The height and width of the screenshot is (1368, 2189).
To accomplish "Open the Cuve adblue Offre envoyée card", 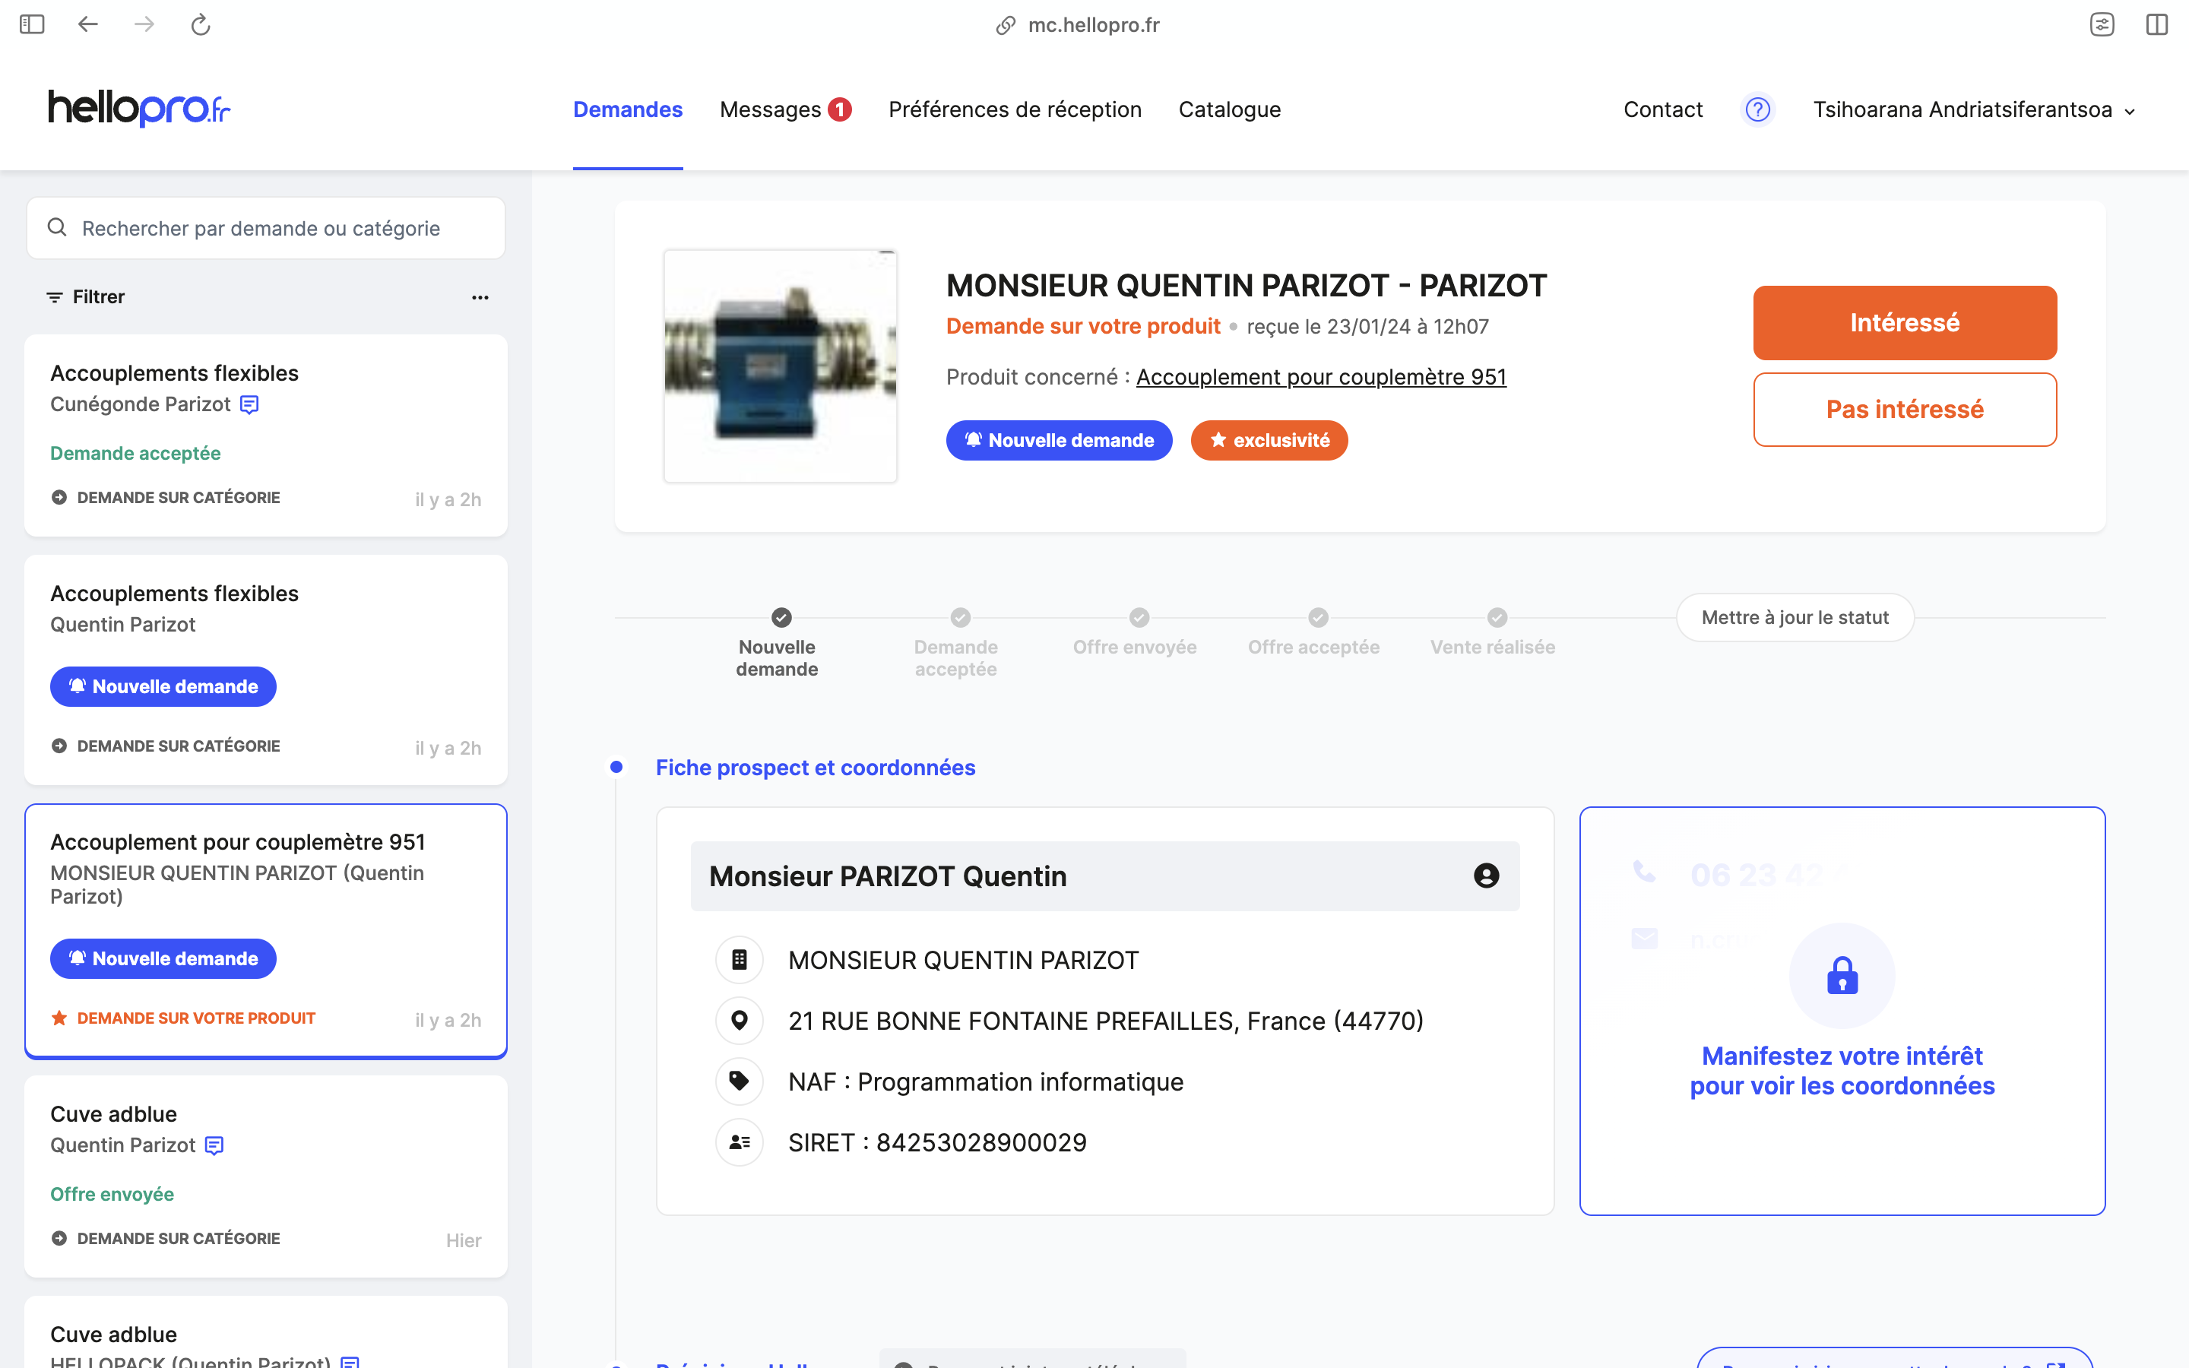I will pos(266,1176).
